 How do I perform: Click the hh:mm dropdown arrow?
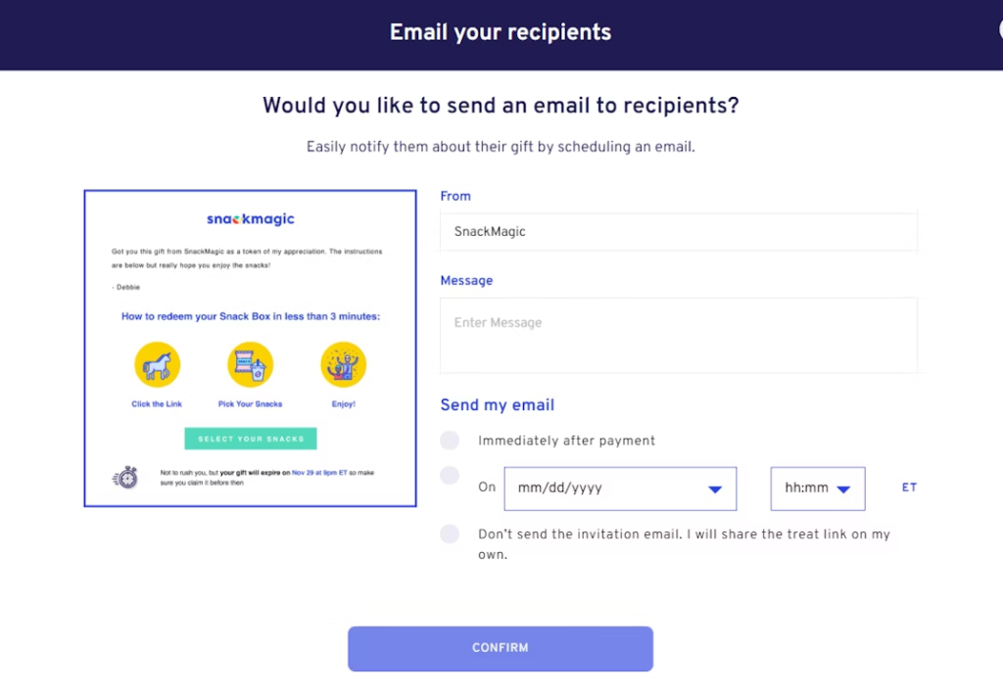click(x=843, y=488)
